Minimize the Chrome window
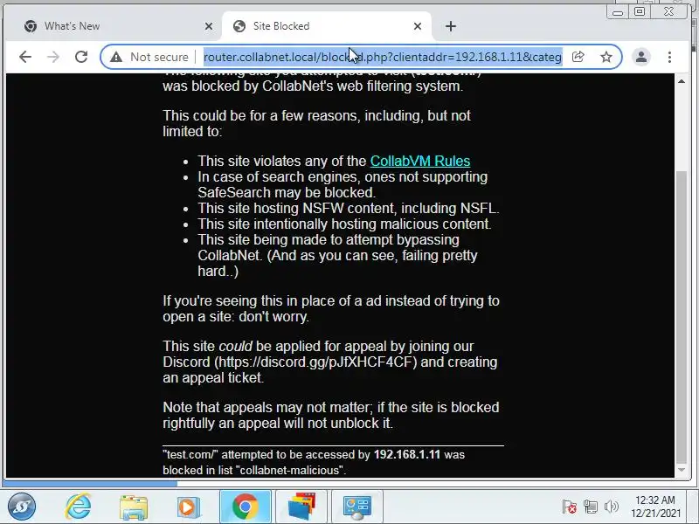Image resolution: width=699 pixels, height=524 pixels. pos(618,12)
